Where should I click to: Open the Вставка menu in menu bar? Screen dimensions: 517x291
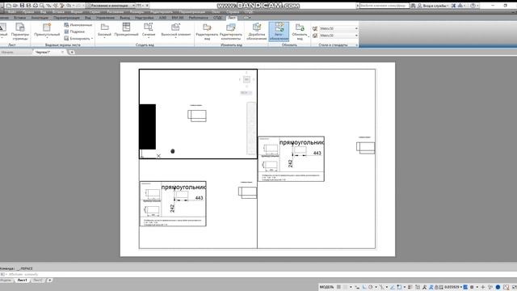[58, 12]
